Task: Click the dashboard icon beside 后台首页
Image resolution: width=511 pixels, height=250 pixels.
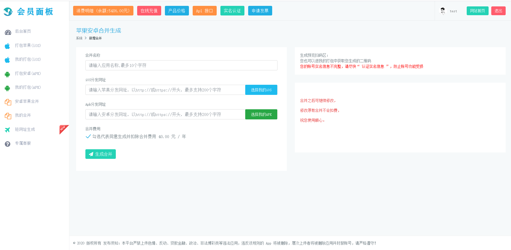Action: (x=8, y=32)
